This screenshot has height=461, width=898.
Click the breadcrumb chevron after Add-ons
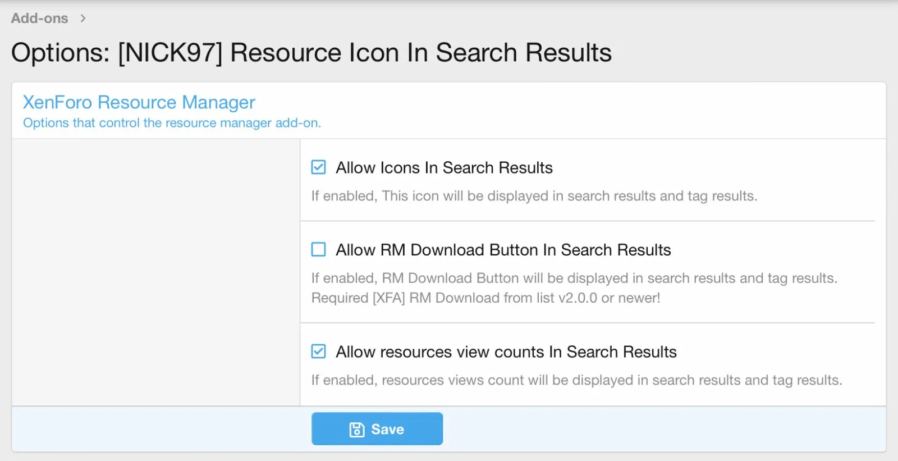click(x=83, y=19)
